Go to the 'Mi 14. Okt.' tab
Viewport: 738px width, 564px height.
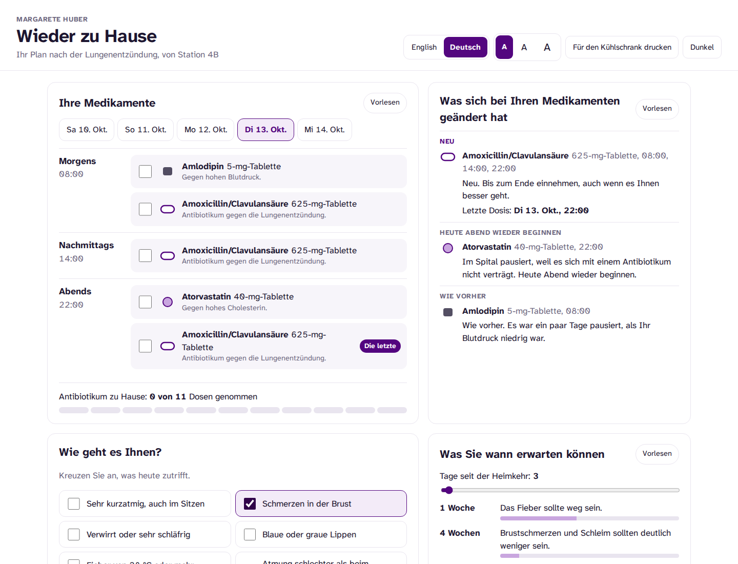324,130
